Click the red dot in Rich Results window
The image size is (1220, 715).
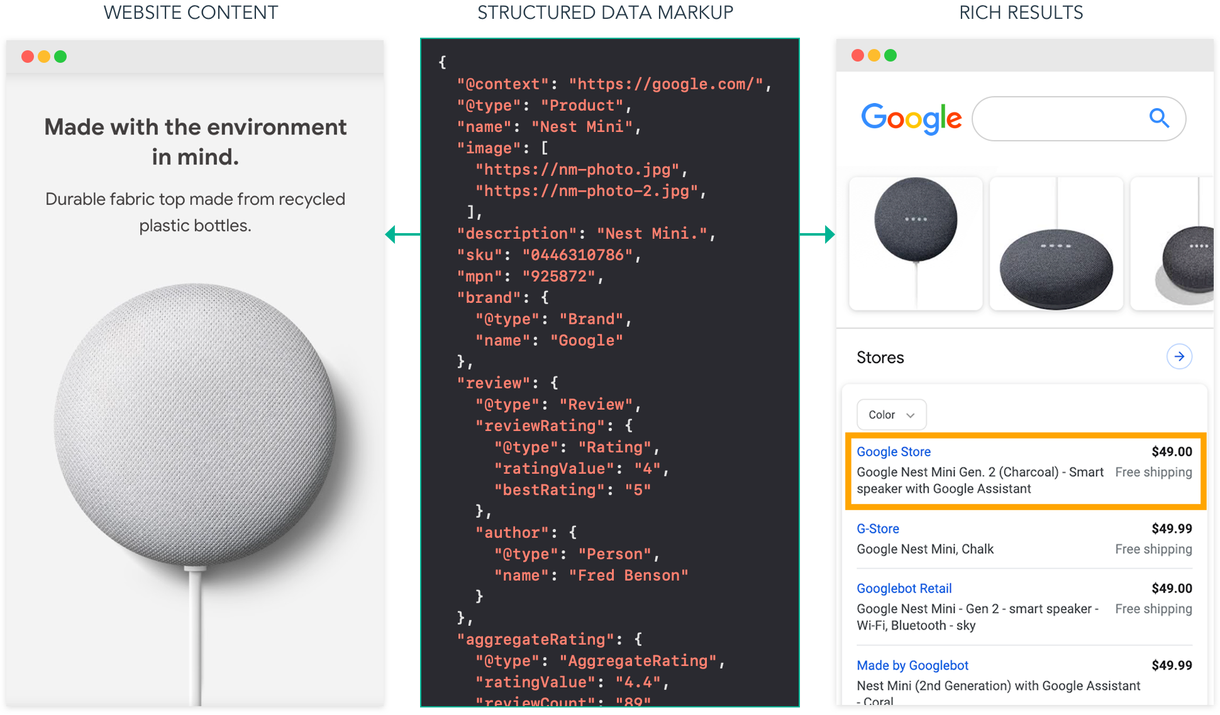click(x=858, y=55)
